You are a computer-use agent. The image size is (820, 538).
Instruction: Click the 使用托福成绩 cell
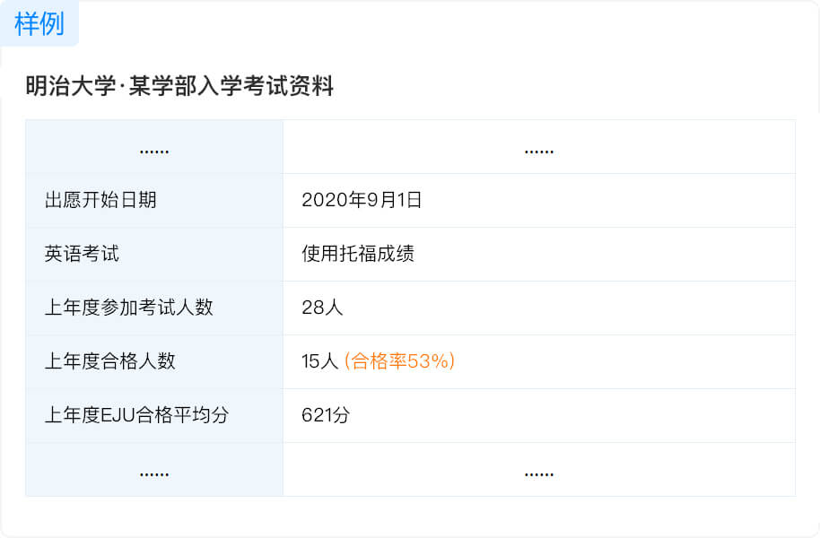[x=361, y=254]
